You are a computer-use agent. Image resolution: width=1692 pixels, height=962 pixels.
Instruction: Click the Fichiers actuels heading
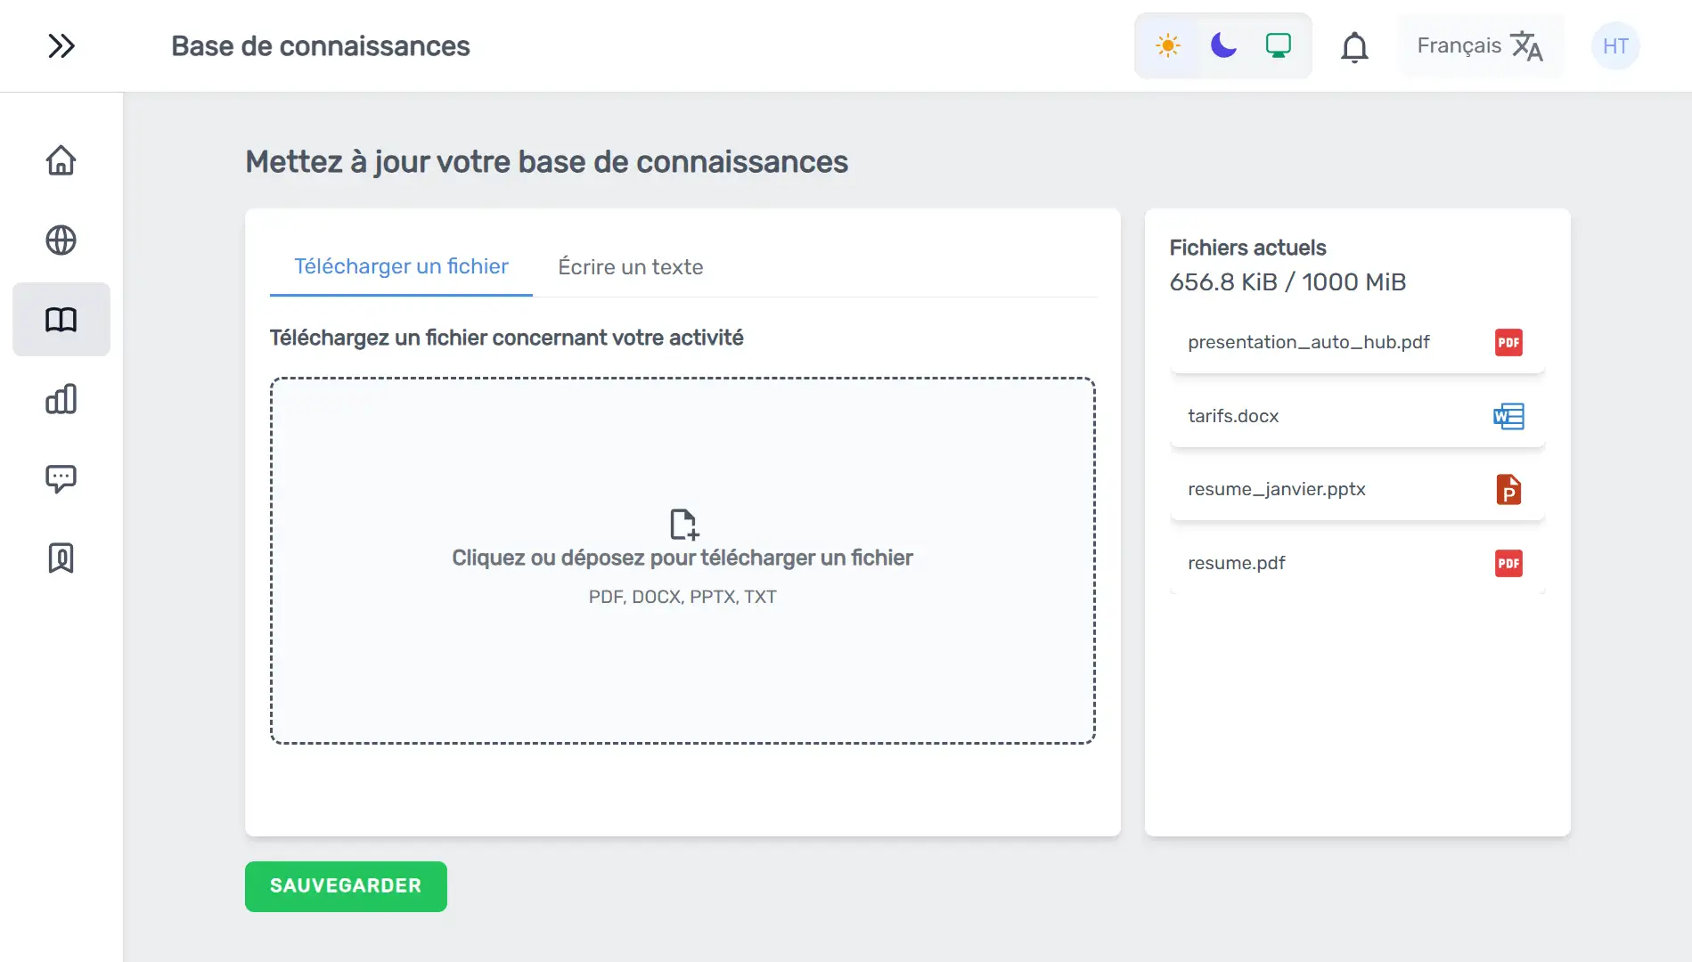1247,248
